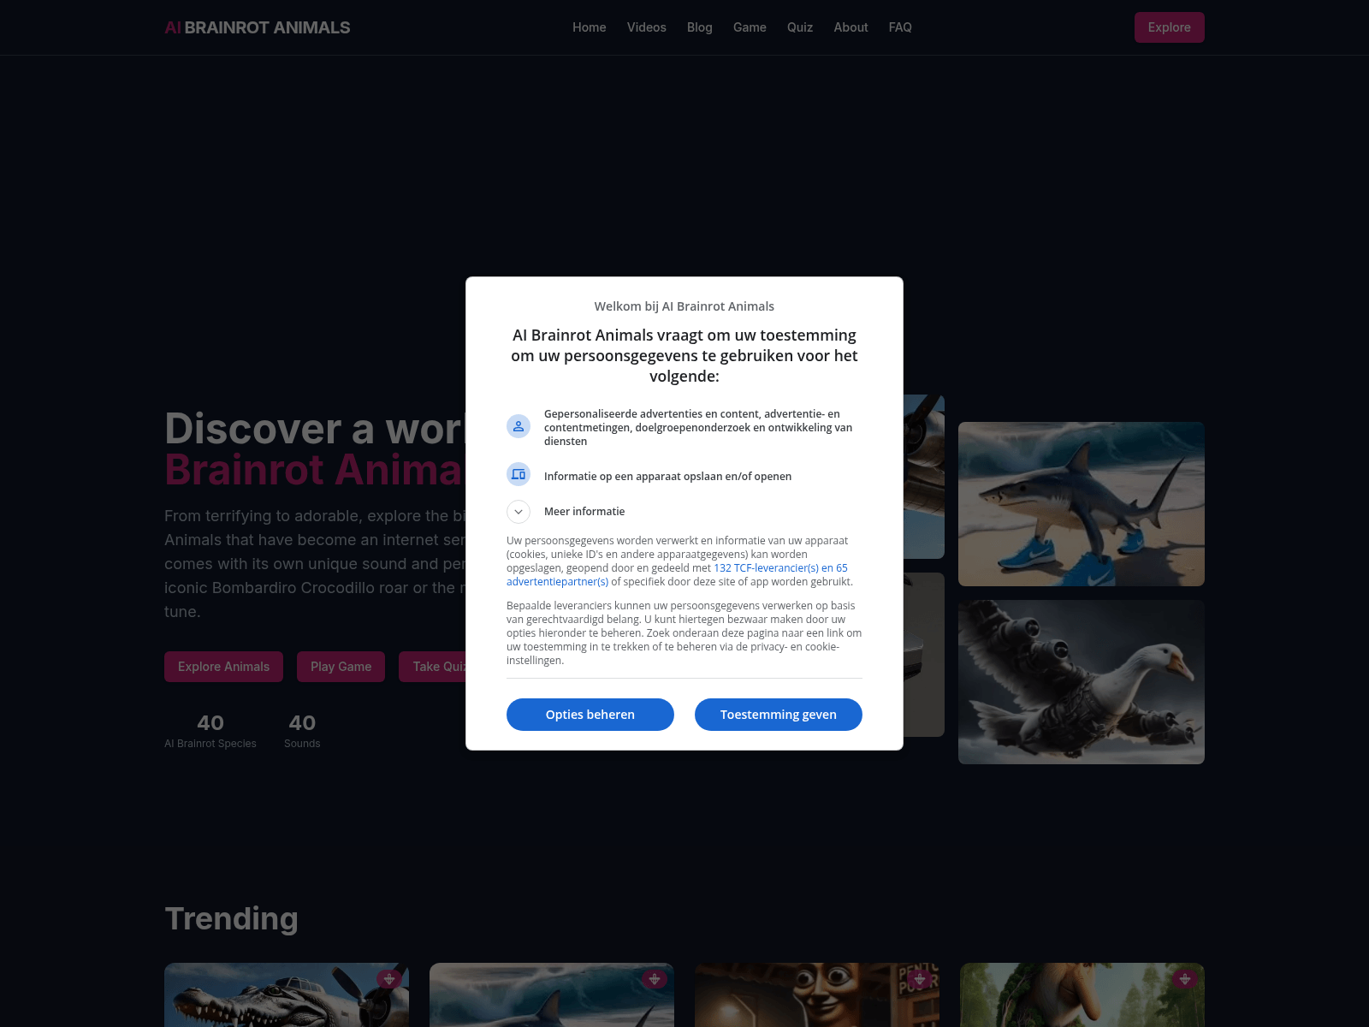Click the shark-in-sneakers image thumbnail
1369x1027 pixels.
[x=1081, y=504]
